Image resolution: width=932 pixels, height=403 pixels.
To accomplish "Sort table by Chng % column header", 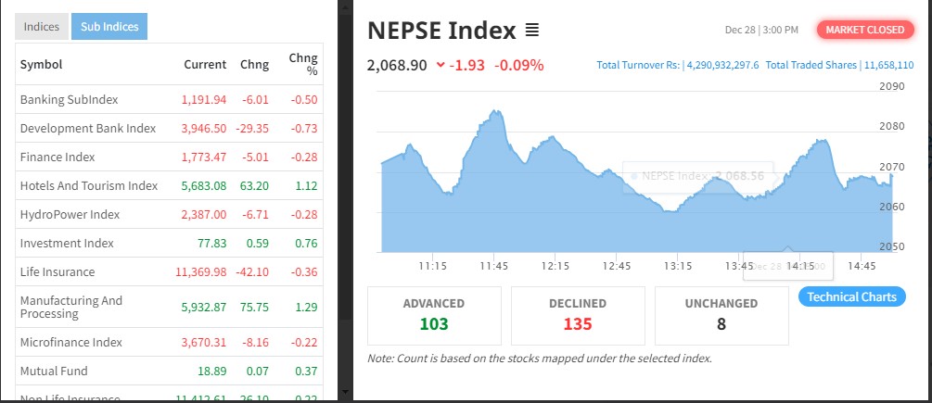I will coord(303,64).
